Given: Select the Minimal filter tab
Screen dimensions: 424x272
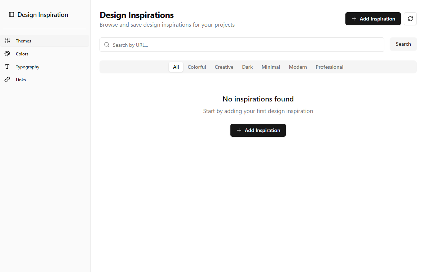Looking at the screenshot, I should [271, 67].
